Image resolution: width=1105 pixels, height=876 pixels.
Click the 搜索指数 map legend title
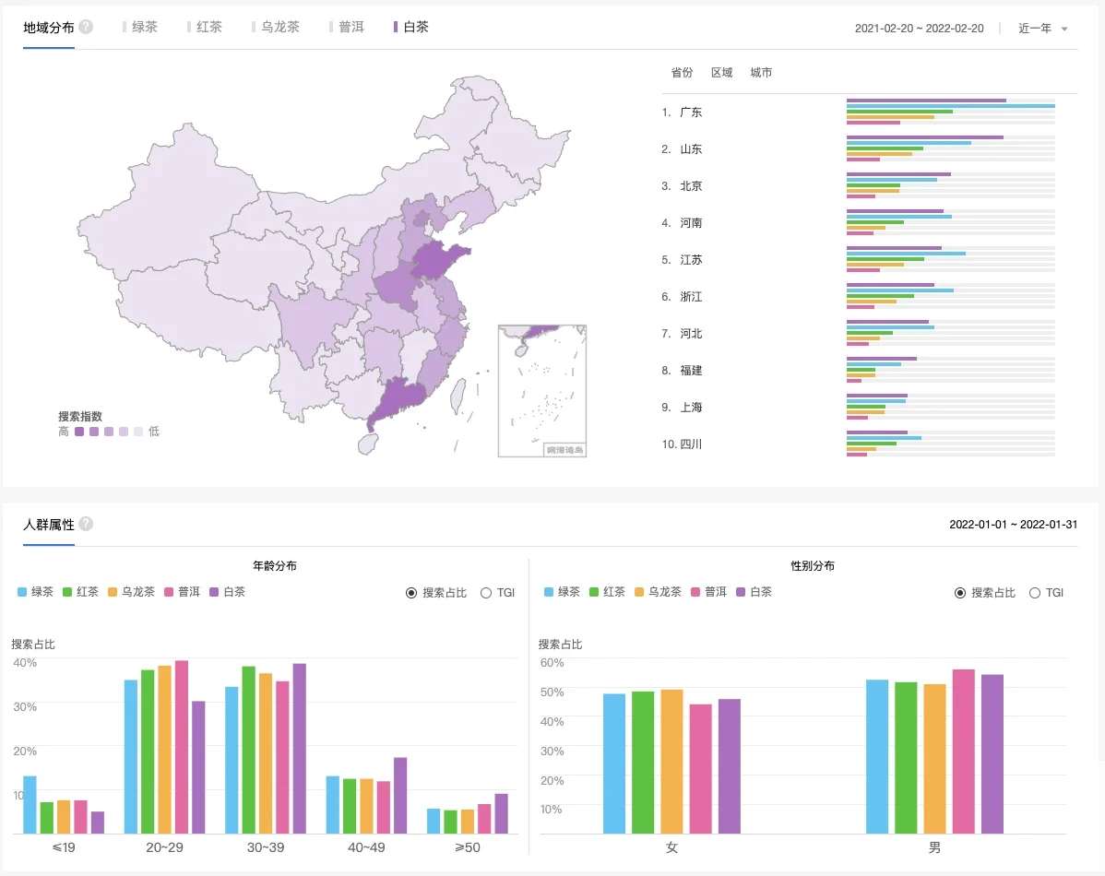pos(80,417)
